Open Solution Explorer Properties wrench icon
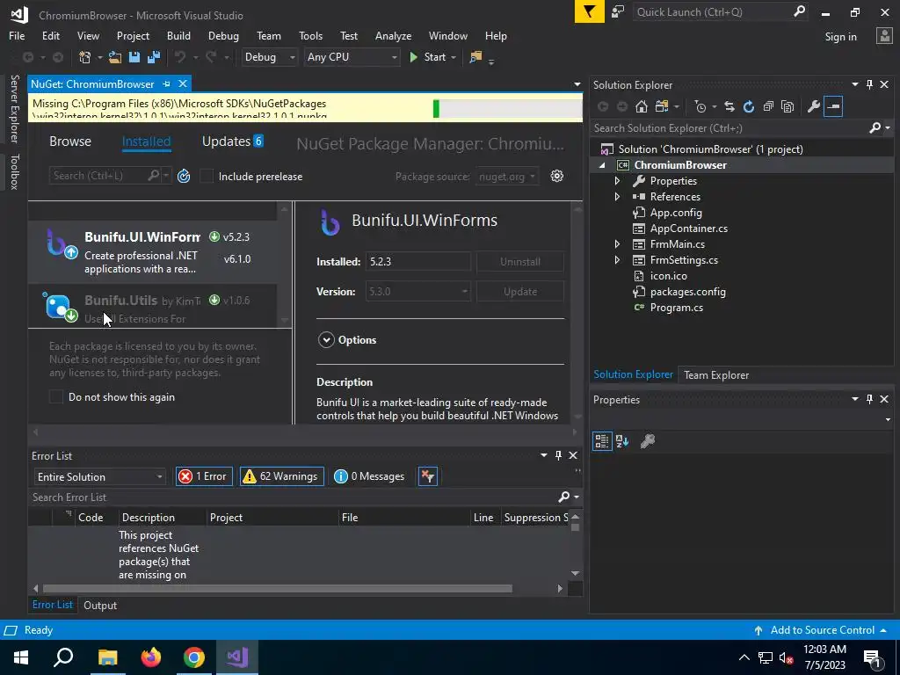 point(813,106)
